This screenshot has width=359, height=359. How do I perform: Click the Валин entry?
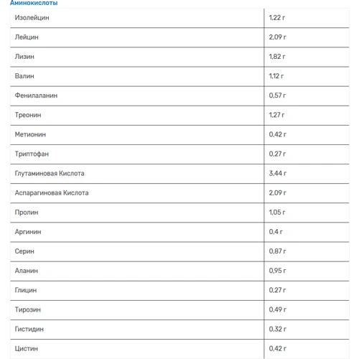tap(24, 76)
